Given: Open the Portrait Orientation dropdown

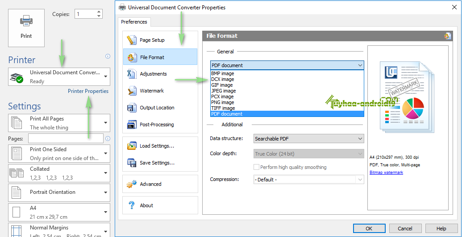Looking at the screenshot, I should (59, 193).
